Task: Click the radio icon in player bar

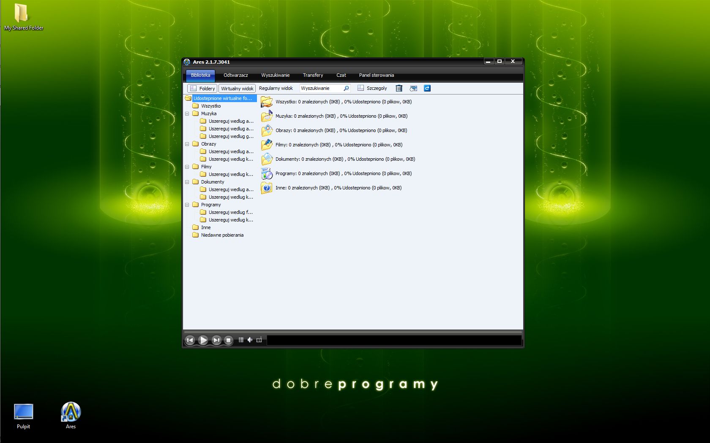Action: (x=259, y=340)
